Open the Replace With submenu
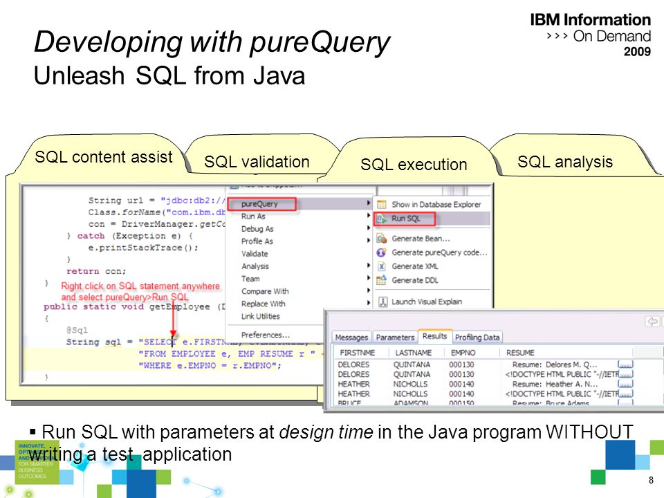This screenshot has height=498, width=664. pyautogui.click(x=263, y=304)
